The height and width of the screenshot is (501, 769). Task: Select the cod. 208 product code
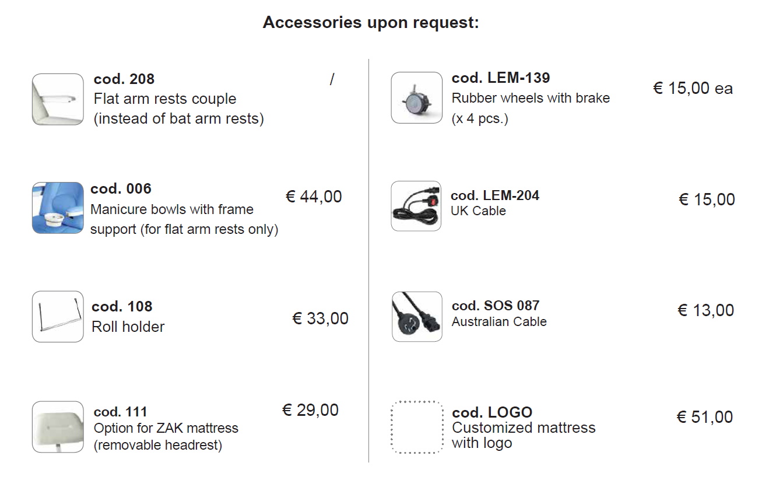coord(124,79)
